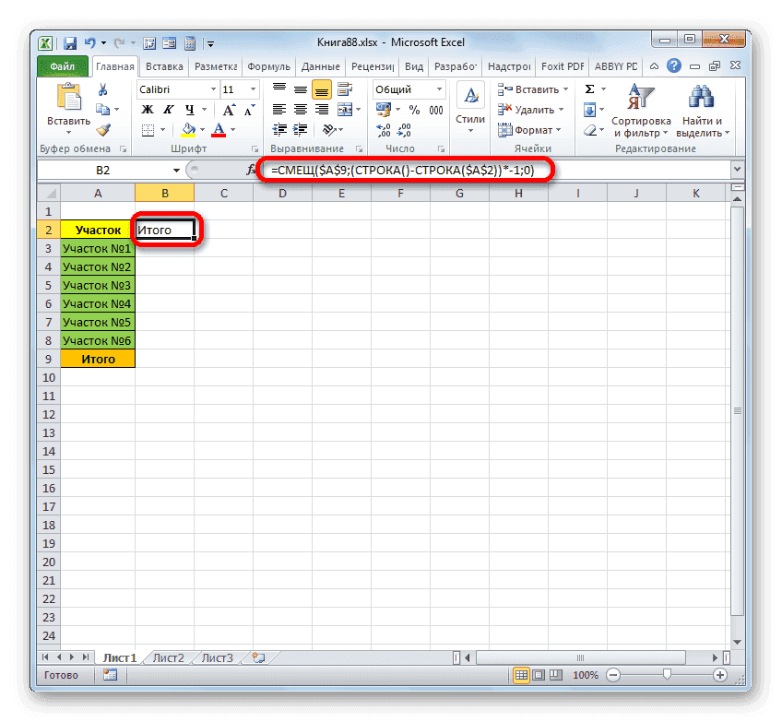Click the Очистить eraser icon

click(590, 129)
